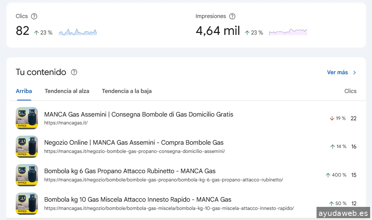Viewport: 372px width, 220px height.
Task: Click the https://mancagas.it/ URL
Action: (x=66, y=123)
